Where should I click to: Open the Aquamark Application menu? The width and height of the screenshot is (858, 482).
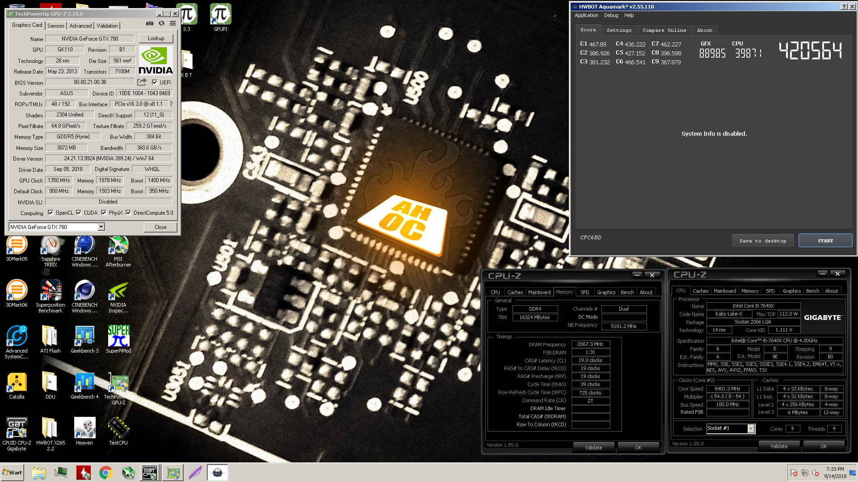pyautogui.click(x=586, y=15)
